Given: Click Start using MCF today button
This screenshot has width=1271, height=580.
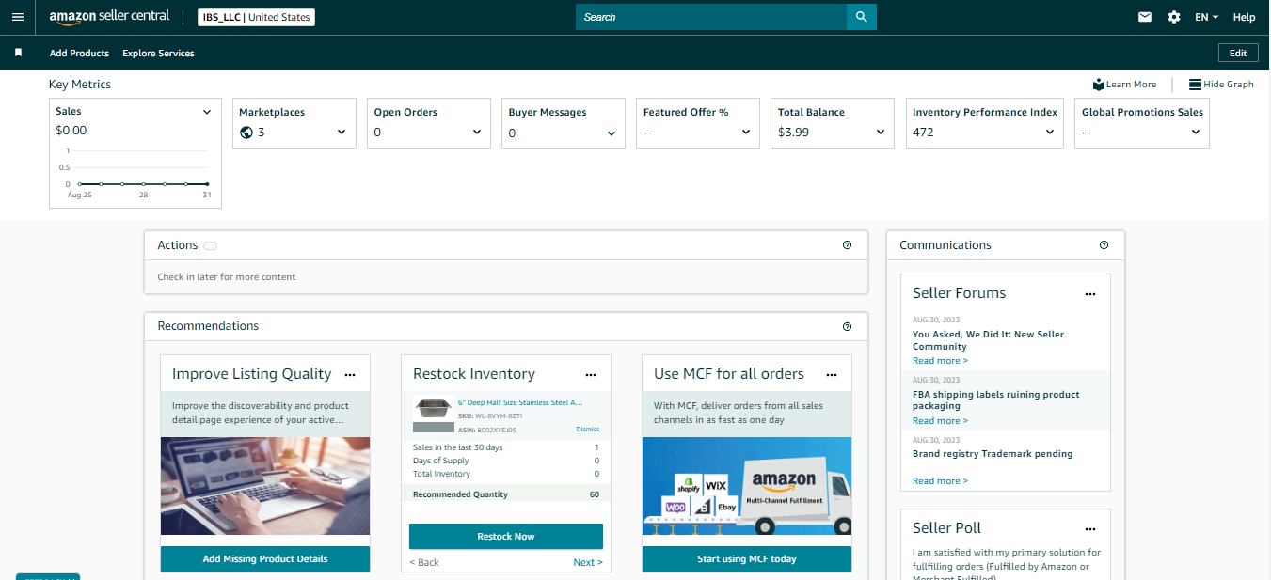Looking at the screenshot, I should 747,559.
